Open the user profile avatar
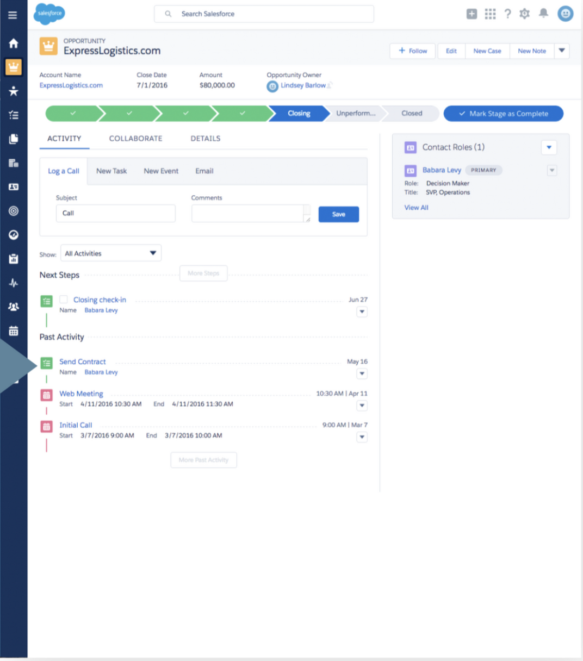Image resolution: width=583 pixels, height=661 pixels. [566, 14]
